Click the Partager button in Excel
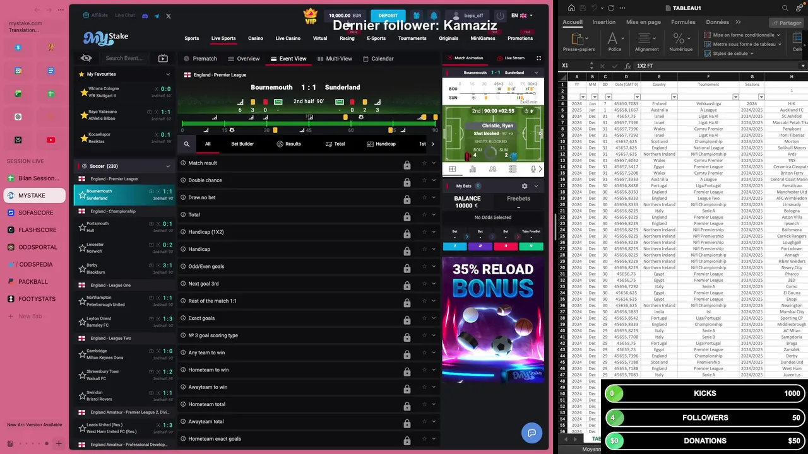The height and width of the screenshot is (454, 808). click(786, 23)
